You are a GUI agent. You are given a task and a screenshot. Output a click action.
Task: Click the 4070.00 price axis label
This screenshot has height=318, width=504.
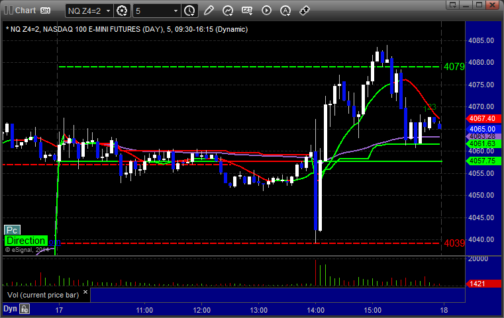pos(481,106)
